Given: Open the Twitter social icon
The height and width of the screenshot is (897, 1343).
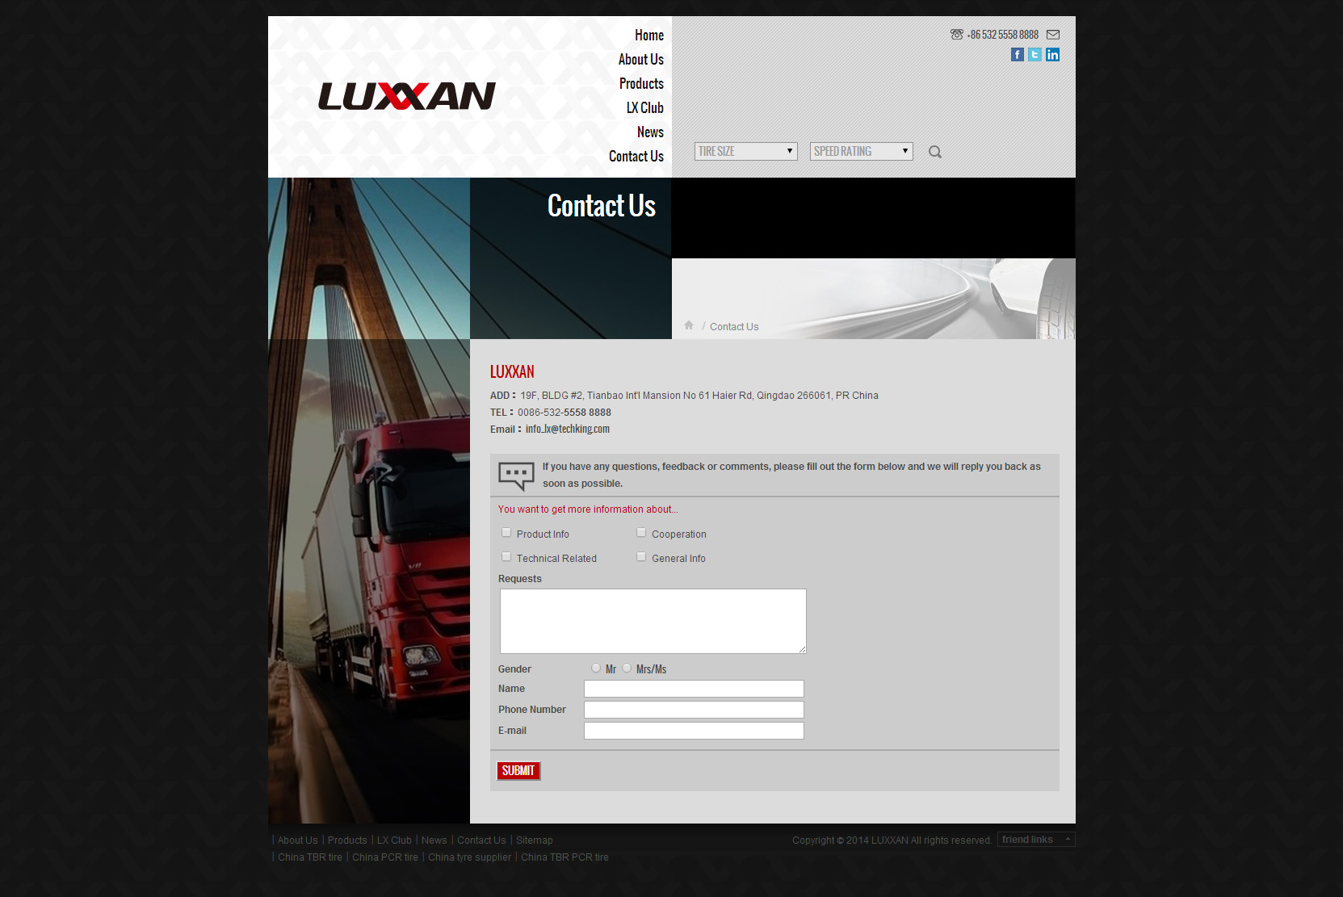Looking at the screenshot, I should pos(1035,55).
